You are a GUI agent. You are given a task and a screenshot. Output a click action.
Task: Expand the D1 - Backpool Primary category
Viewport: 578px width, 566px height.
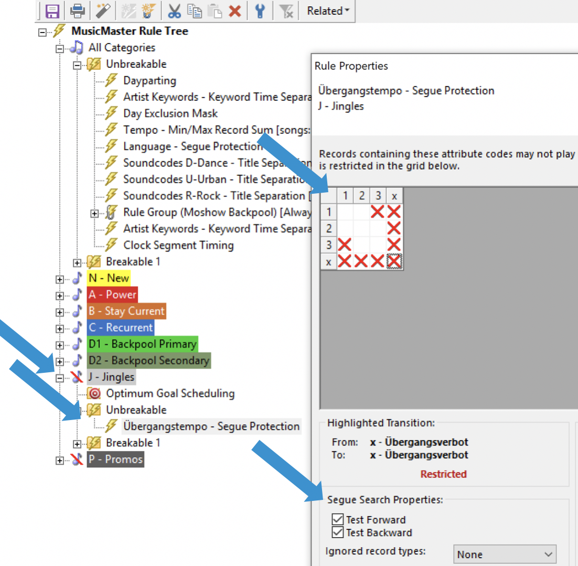60,345
